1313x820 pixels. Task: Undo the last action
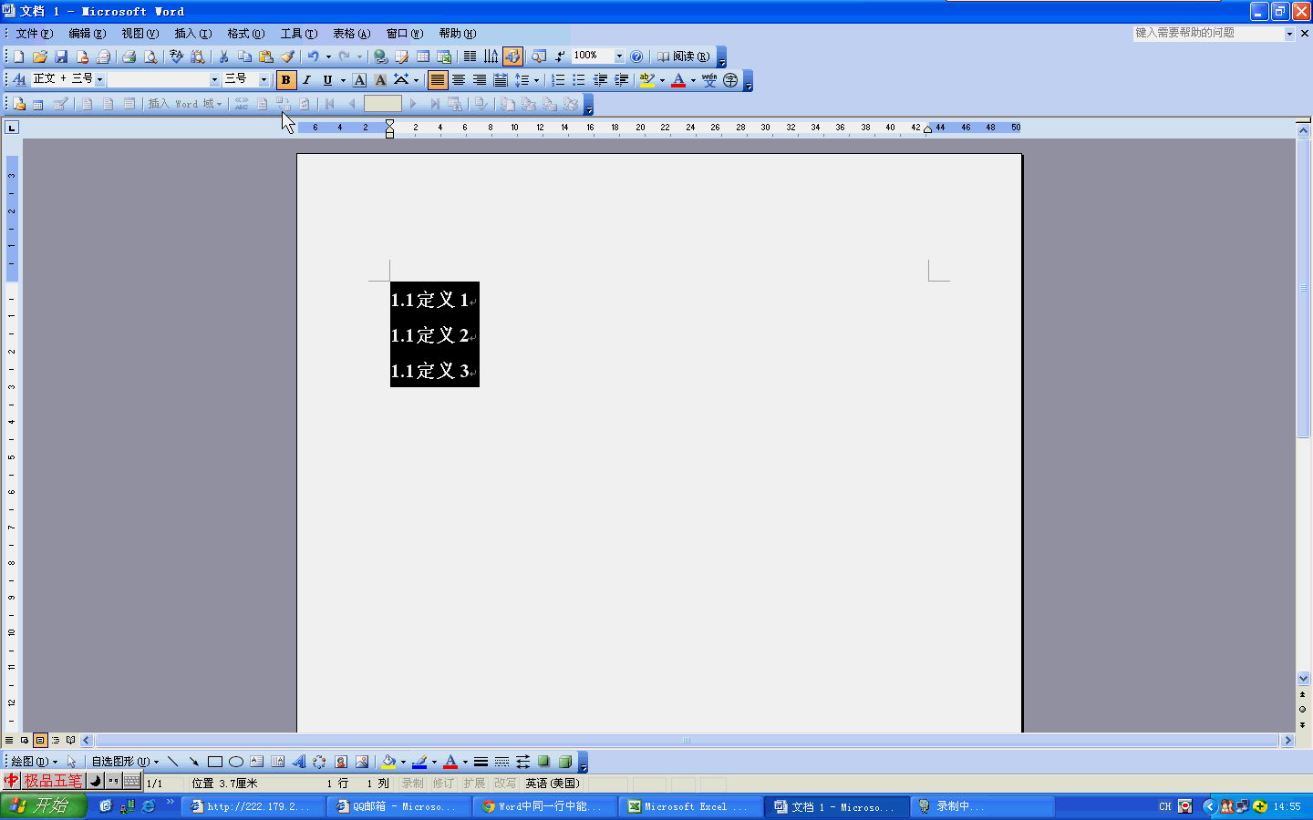[313, 56]
